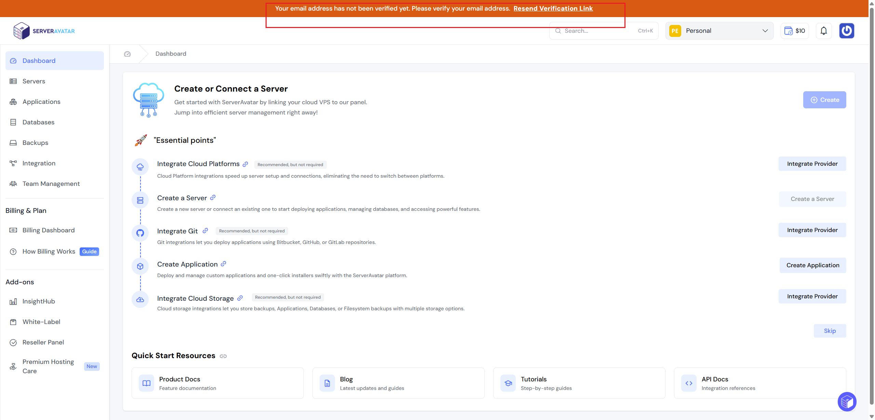Image resolution: width=875 pixels, height=420 pixels.
Task: Click the link icon next to Quick Start Resources
Action: (223, 356)
